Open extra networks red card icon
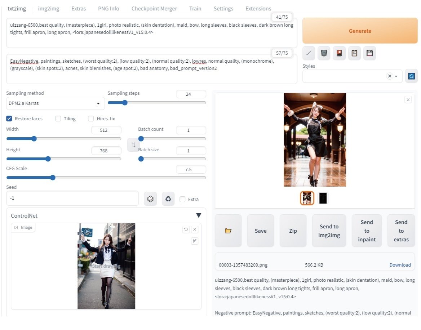 [x=339, y=53]
